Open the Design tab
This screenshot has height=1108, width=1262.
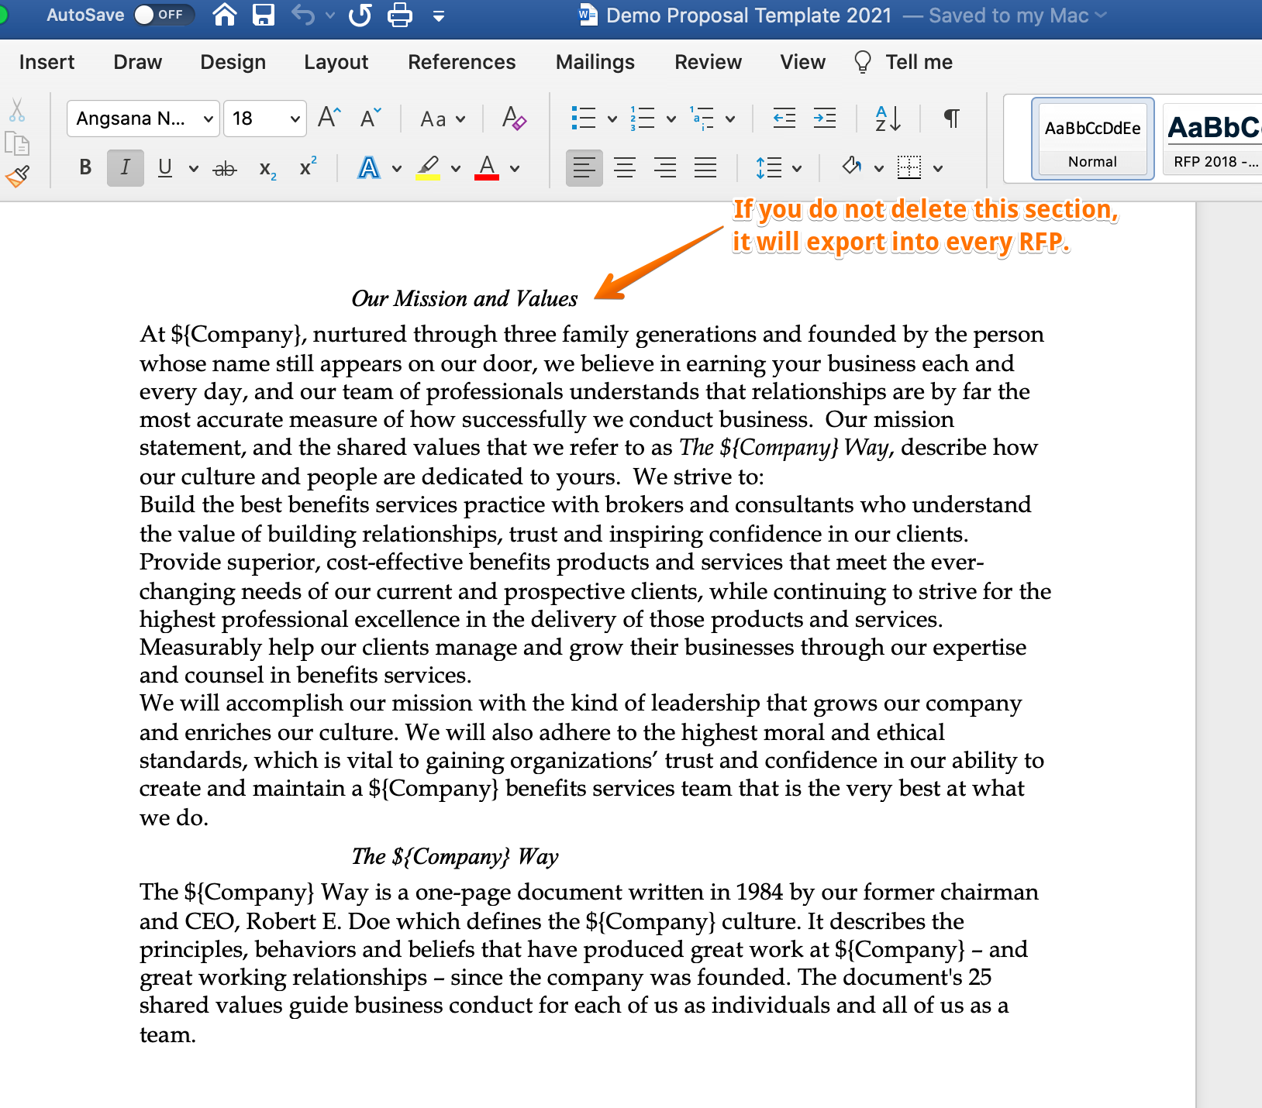pyautogui.click(x=233, y=62)
